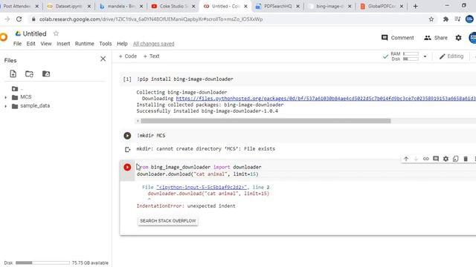Viewport: 476px width, 267px height.
Task: Open the pythonhosted download URL link
Action: (326, 99)
